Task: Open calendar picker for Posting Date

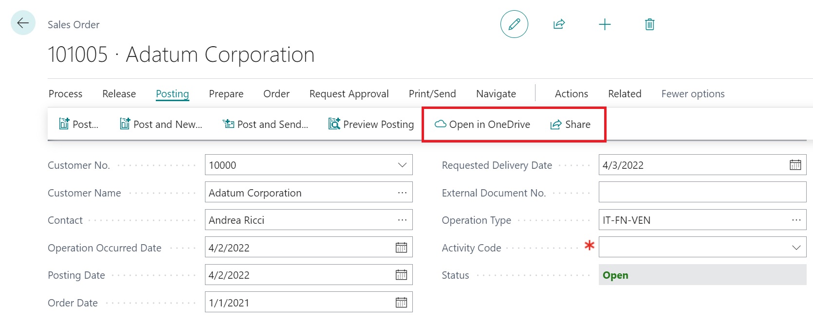Action: 401,275
